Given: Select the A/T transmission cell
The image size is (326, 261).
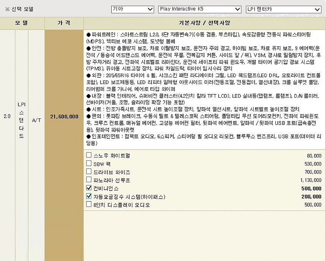Looking at the screenshot, I should coord(36,120).
